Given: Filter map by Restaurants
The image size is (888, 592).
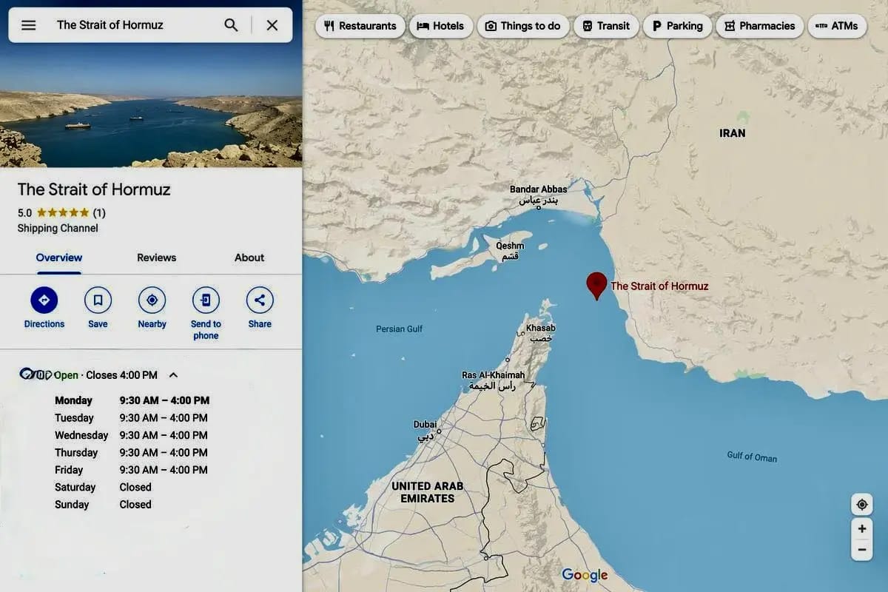Looking at the screenshot, I should (360, 26).
